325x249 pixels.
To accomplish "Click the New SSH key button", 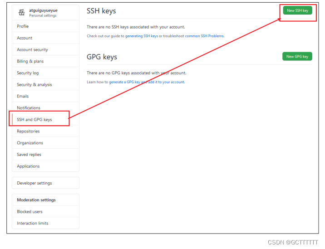I will coord(297,10).
